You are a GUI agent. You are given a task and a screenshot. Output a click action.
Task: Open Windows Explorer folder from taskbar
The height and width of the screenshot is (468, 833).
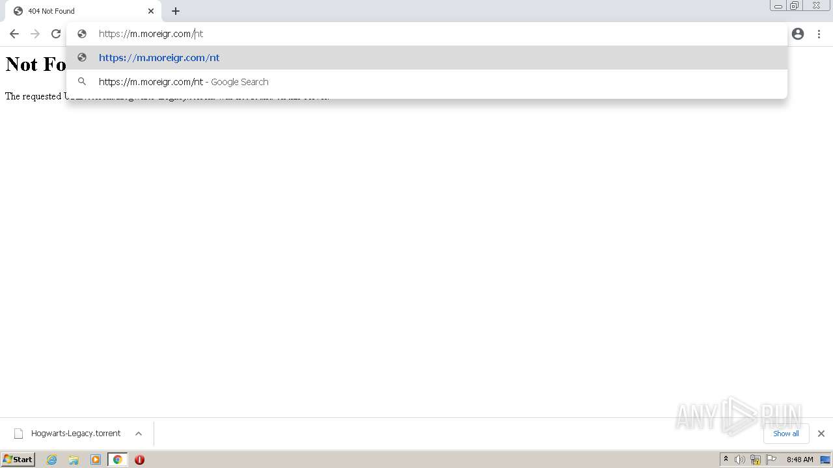click(x=74, y=460)
